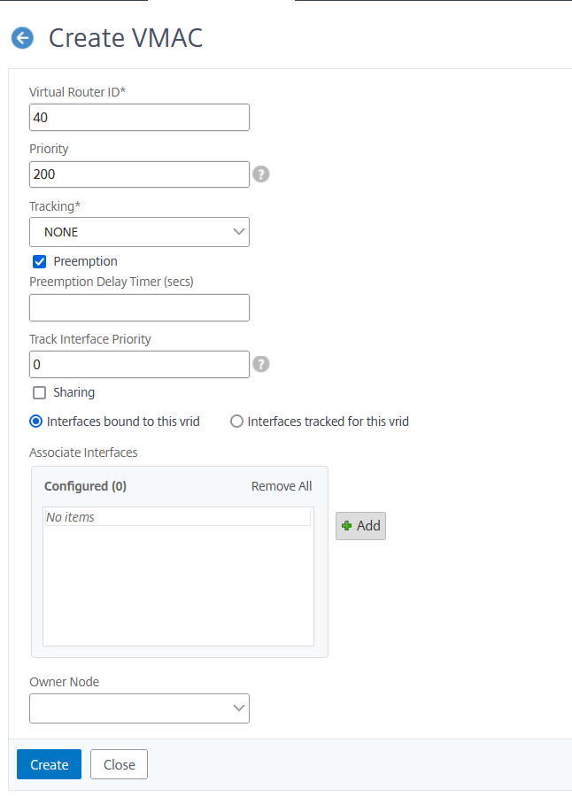The image size is (572, 797).
Task: Click the Close button
Action: coord(119,763)
